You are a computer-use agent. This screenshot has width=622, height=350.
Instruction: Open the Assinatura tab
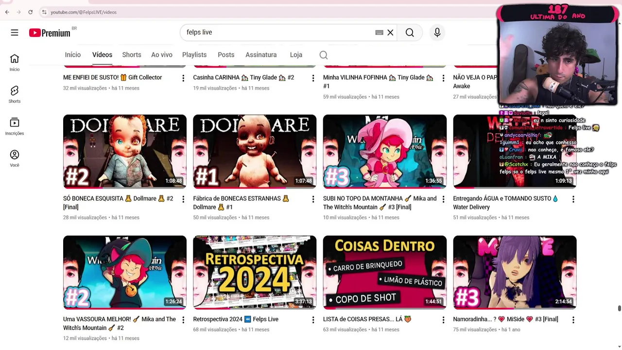point(261,55)
